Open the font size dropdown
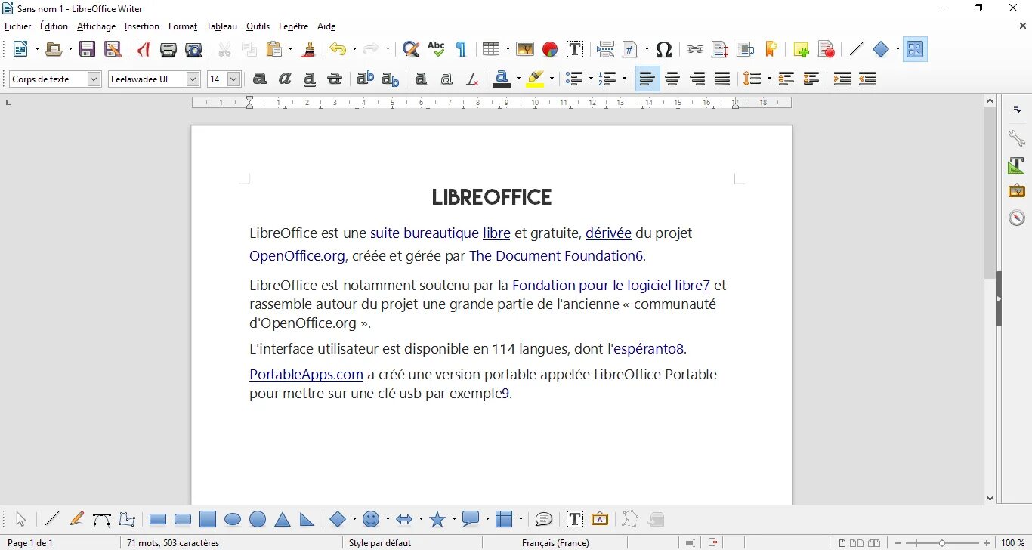This screenshot has height=550, width=1032. pos(233,79)
